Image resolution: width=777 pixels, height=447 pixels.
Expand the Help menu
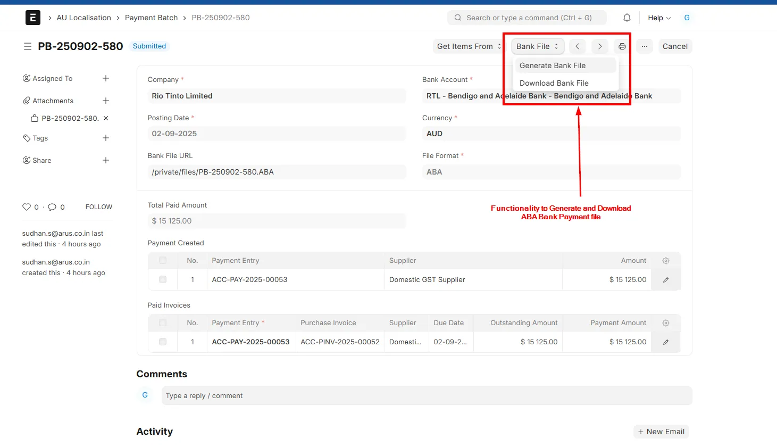pos(659,18)
